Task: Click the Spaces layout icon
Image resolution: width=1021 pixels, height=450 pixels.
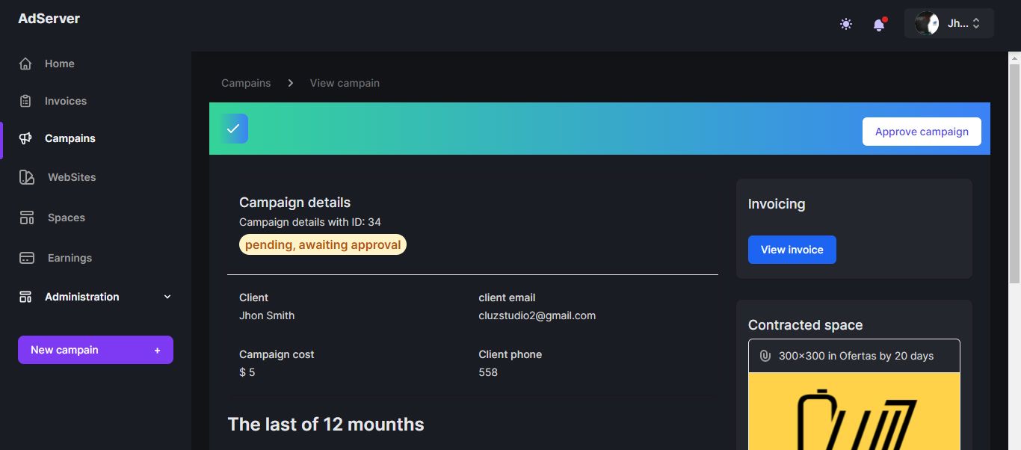Action: [27, 218]
